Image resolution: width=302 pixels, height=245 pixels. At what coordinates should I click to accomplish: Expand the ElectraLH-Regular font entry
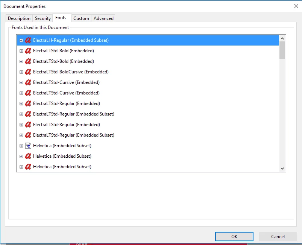[x=21, y=41]
